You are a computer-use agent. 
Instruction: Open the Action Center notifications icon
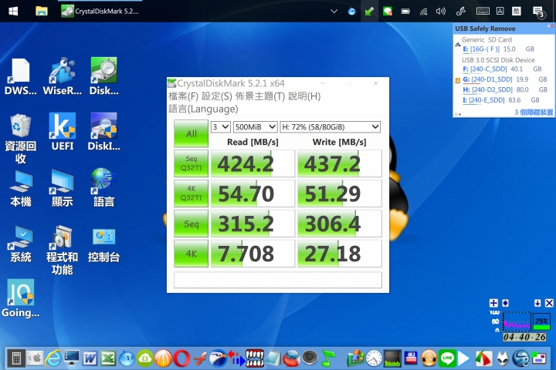(539, 12)
